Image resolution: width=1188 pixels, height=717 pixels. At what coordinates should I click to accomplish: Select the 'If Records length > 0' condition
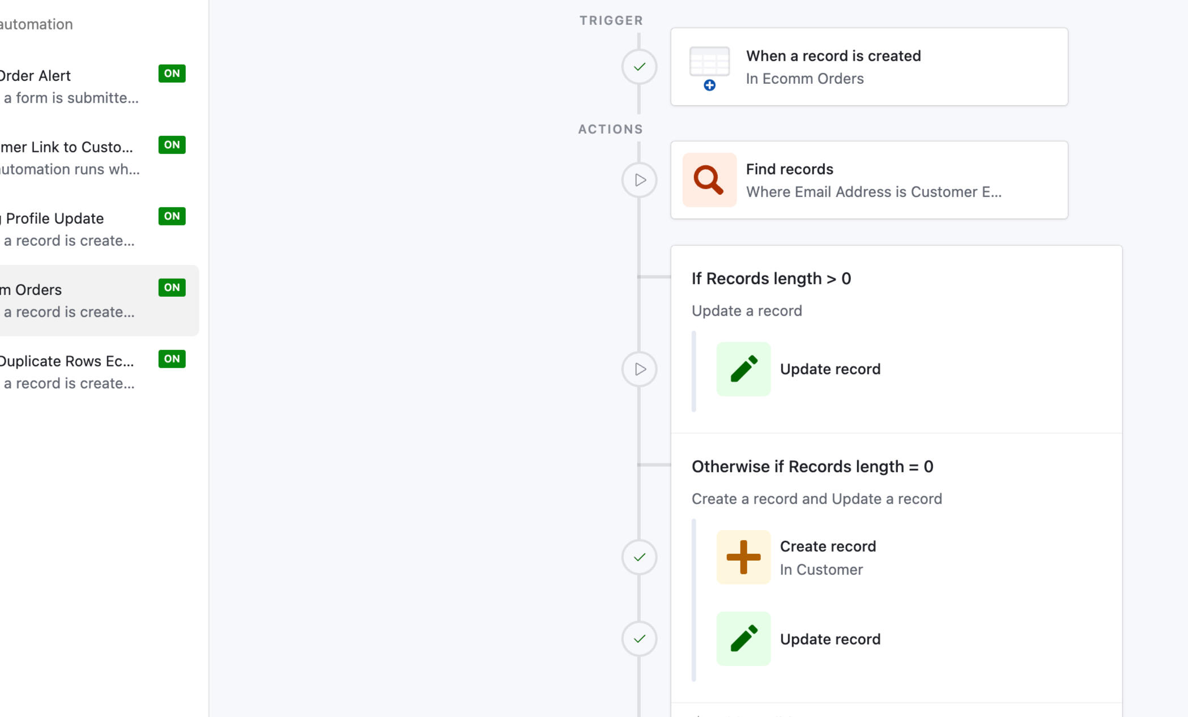click(x=771, y=279)
